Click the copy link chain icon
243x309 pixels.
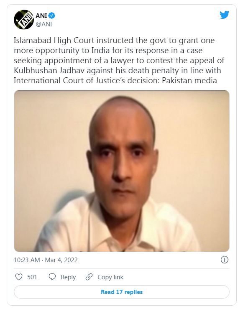(x=89, y=277)
